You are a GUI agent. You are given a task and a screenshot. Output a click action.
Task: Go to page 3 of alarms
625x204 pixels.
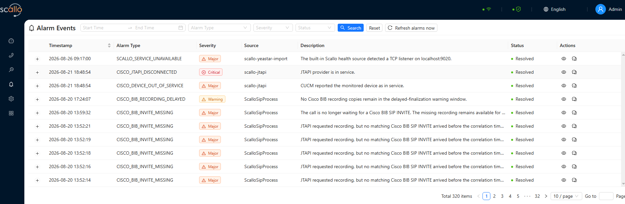tap(502, 196)
